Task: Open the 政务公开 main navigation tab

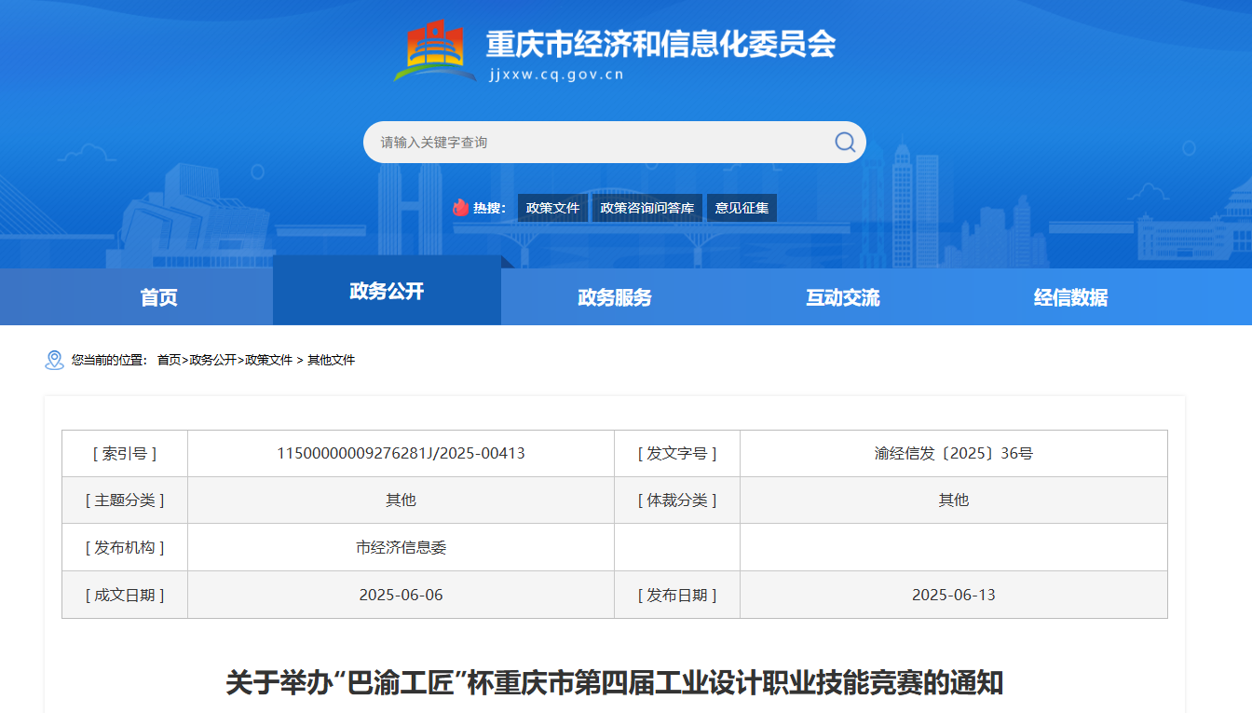Action: click(387, 292)
